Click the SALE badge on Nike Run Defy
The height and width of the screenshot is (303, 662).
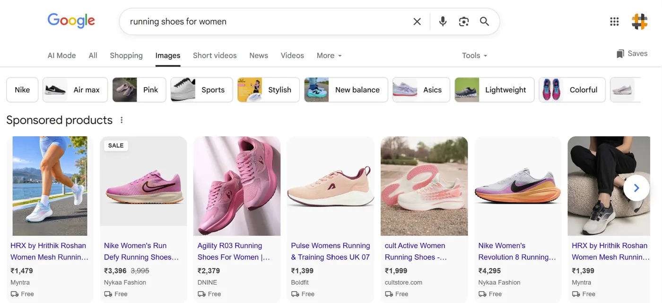(116, 146)
